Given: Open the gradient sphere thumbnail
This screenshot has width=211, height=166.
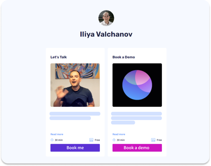Looking at the screenshot, I should click(137, 85).
